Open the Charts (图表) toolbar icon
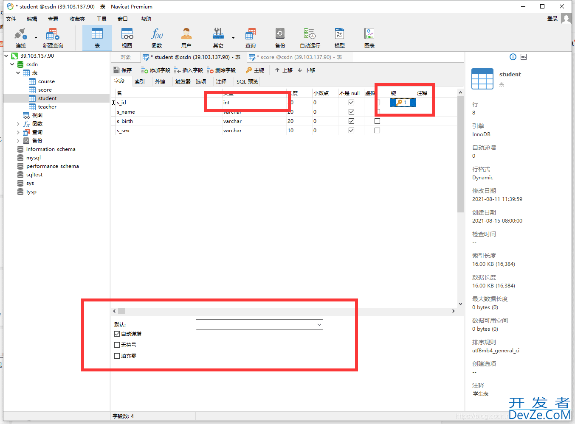 [369, 38]
